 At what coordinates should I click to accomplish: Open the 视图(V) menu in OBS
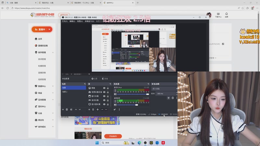80,21
